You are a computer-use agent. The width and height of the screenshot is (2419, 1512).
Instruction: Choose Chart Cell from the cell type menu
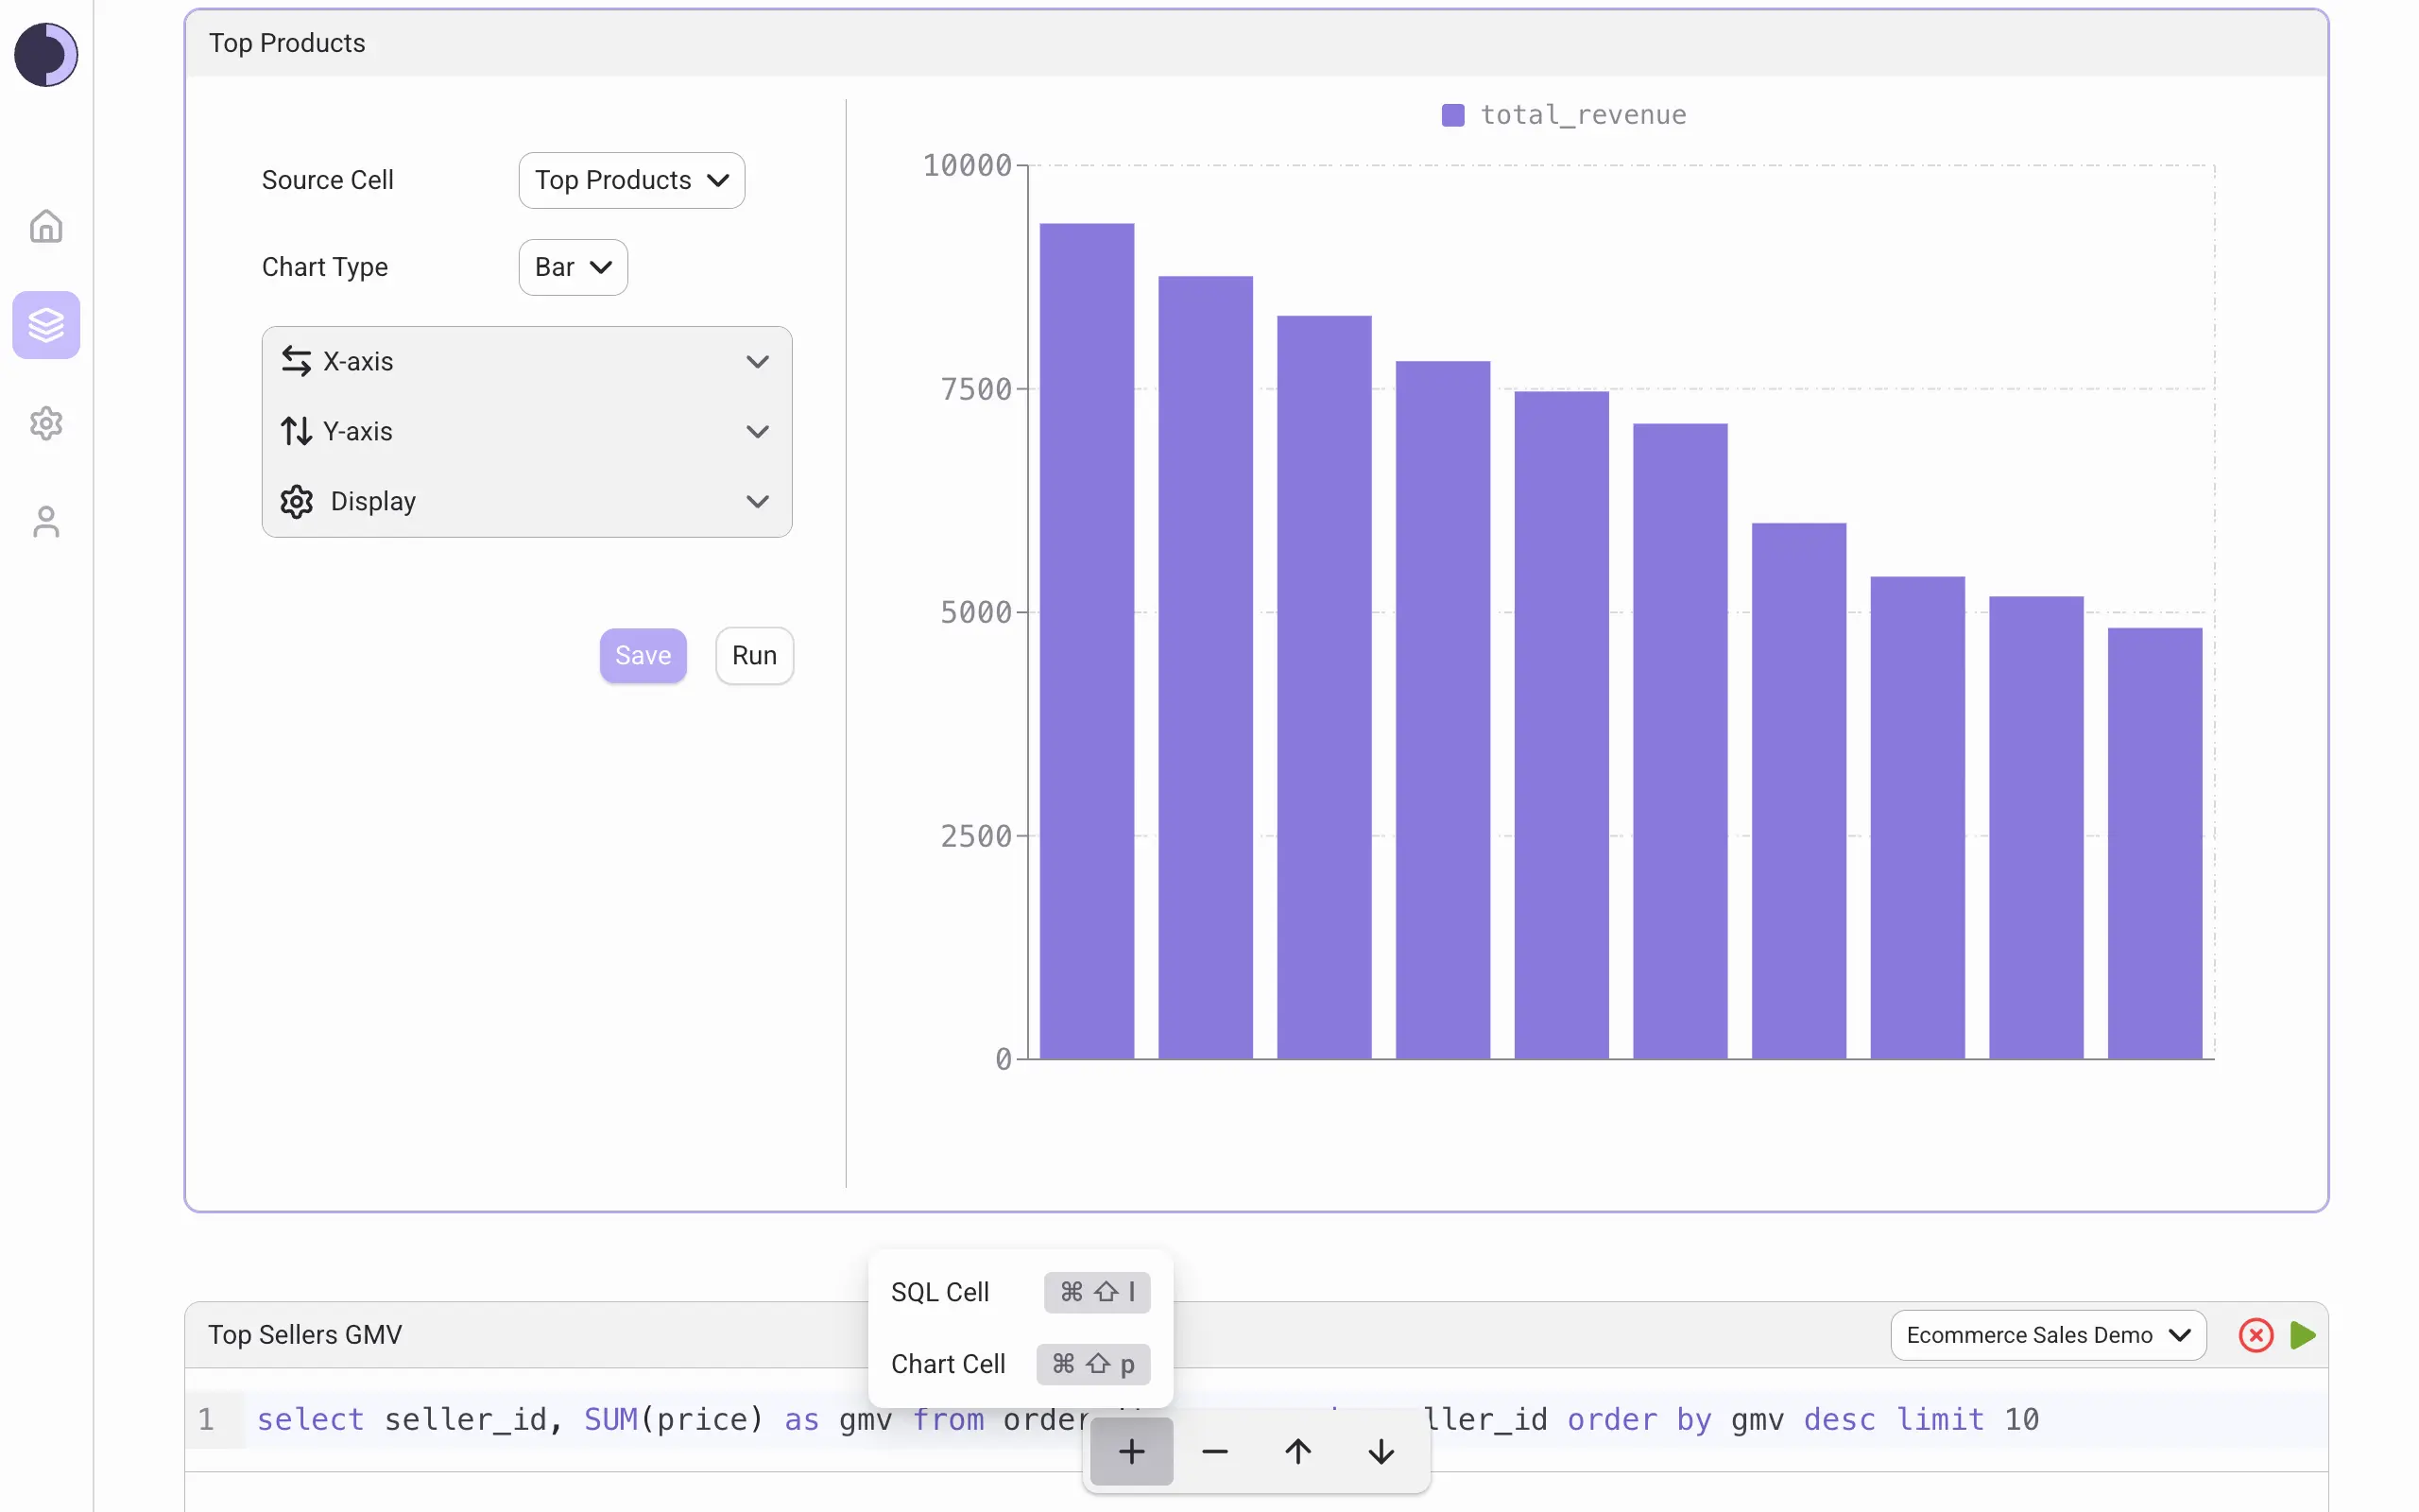pyautogui.click(x=948, y=1364)
